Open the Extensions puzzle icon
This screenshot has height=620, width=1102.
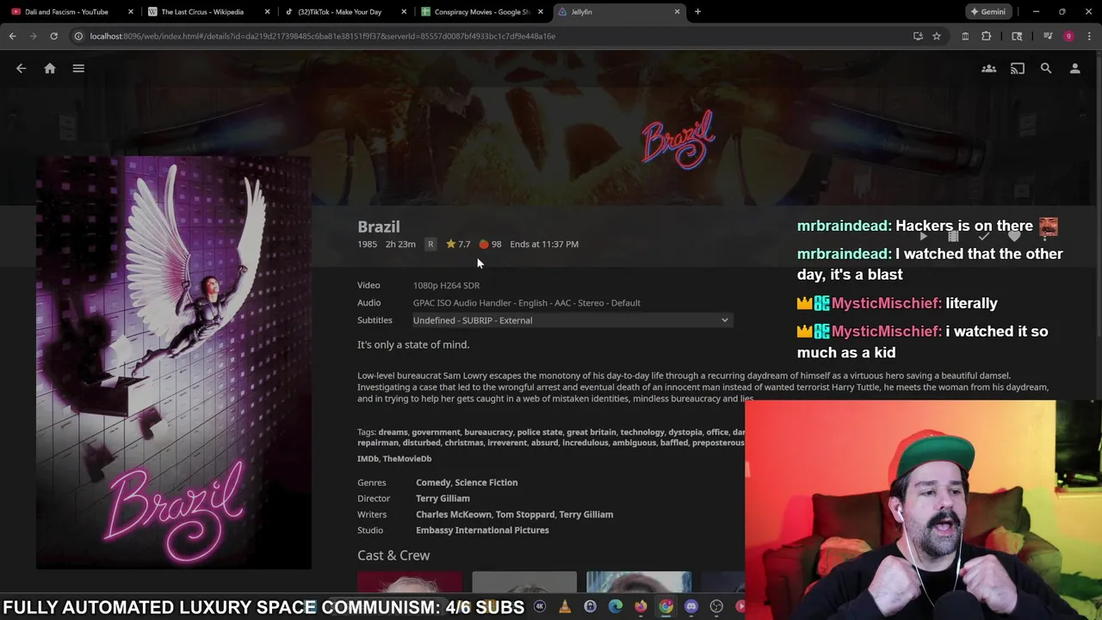(987, 36)
